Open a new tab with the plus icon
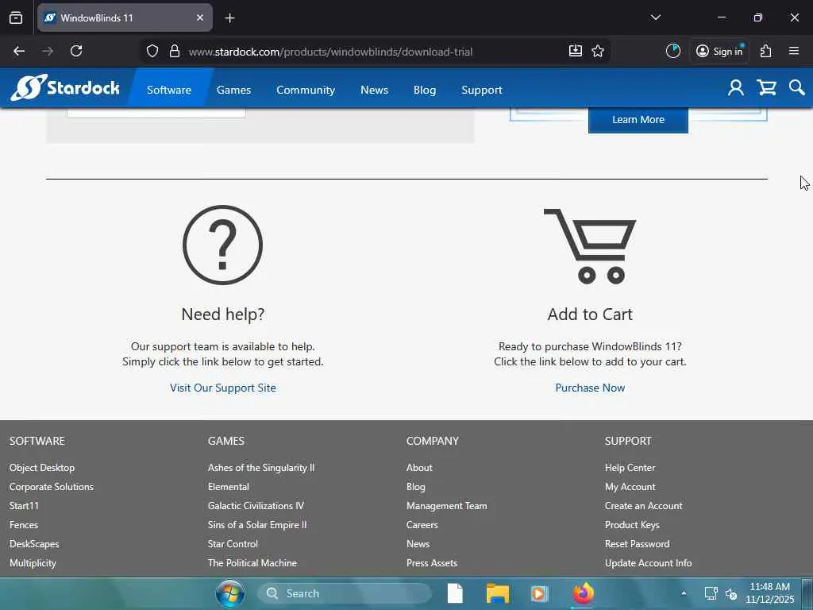813x610 pixels. click(229, 18)
